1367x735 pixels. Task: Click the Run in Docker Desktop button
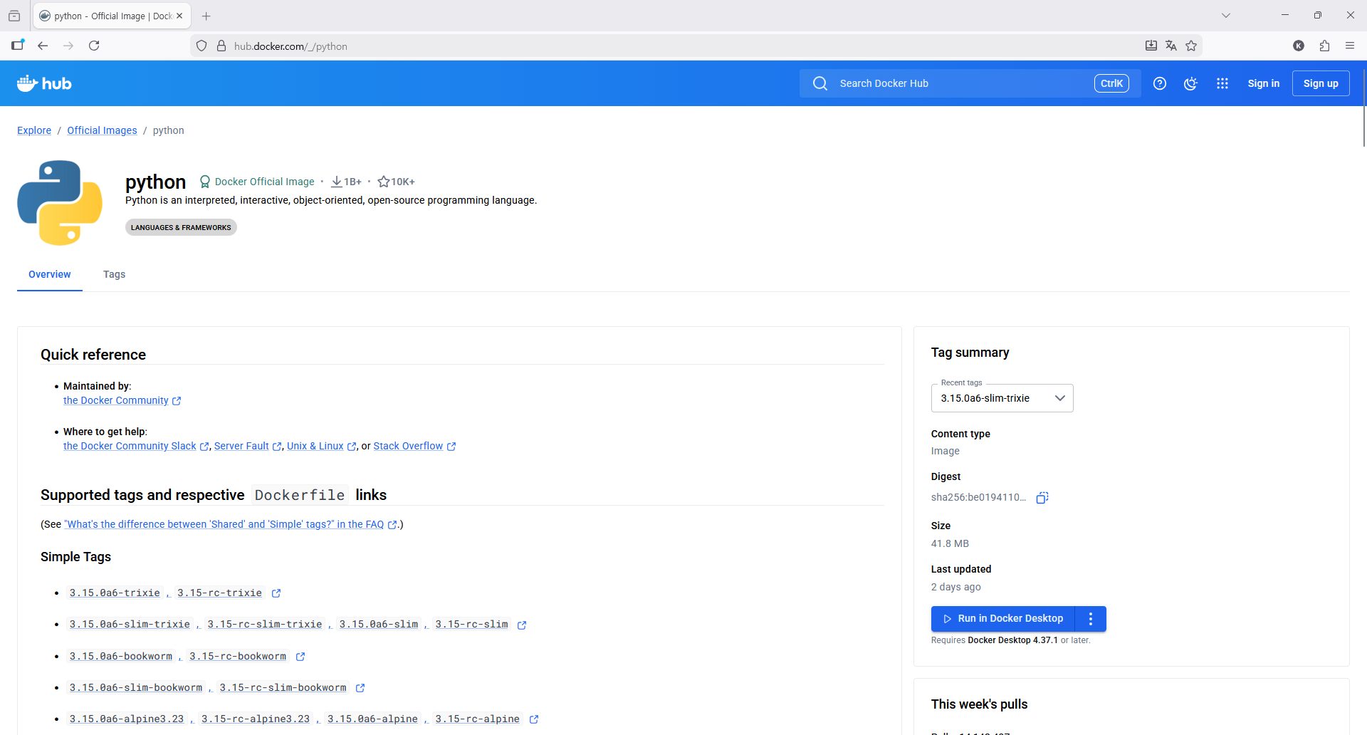1003,619
